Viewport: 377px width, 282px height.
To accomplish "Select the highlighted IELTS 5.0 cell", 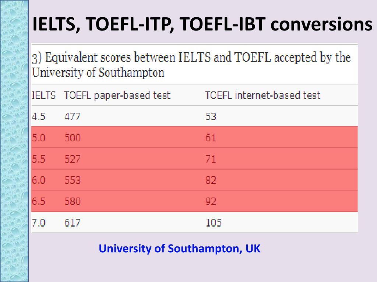I will (39, 138).
